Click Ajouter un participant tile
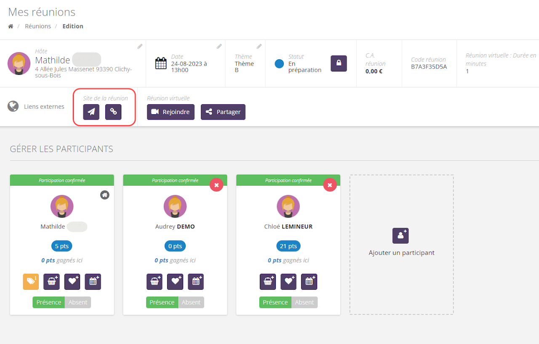This screenshot has width=539, height=344. click(x=401, y=244)
